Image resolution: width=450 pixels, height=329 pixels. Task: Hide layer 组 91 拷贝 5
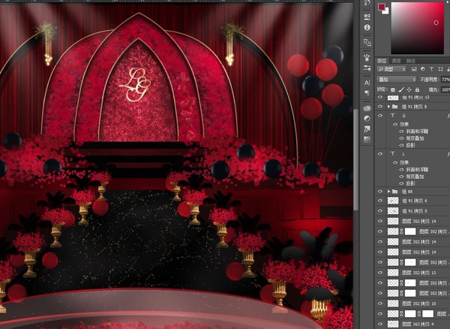point(380,211)
